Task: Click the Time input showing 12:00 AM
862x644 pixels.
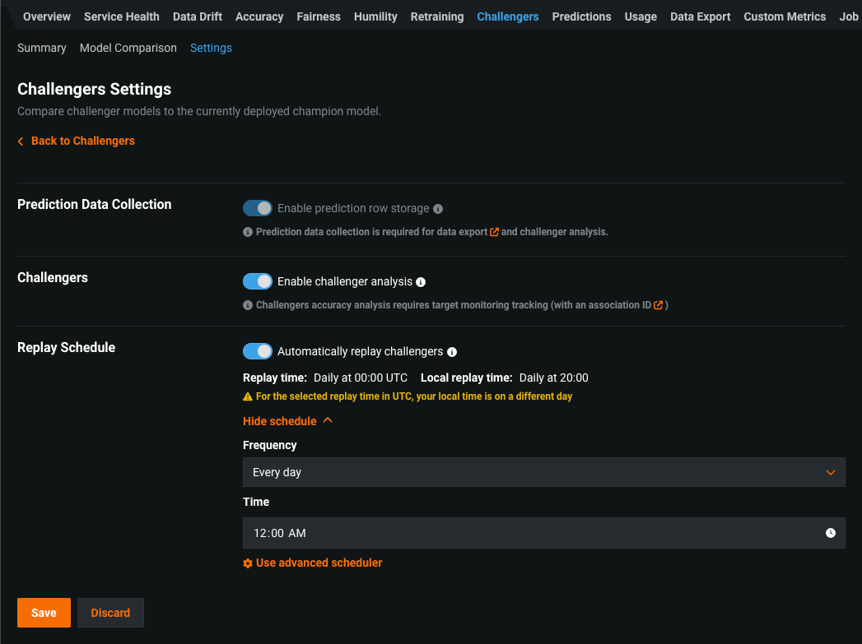Action: [527, 533]
